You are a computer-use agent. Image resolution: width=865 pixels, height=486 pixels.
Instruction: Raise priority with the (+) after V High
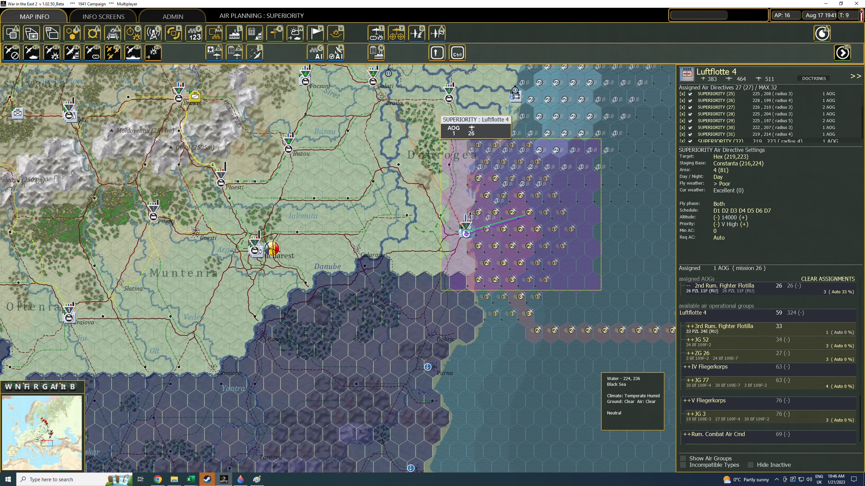coord(744,224)
